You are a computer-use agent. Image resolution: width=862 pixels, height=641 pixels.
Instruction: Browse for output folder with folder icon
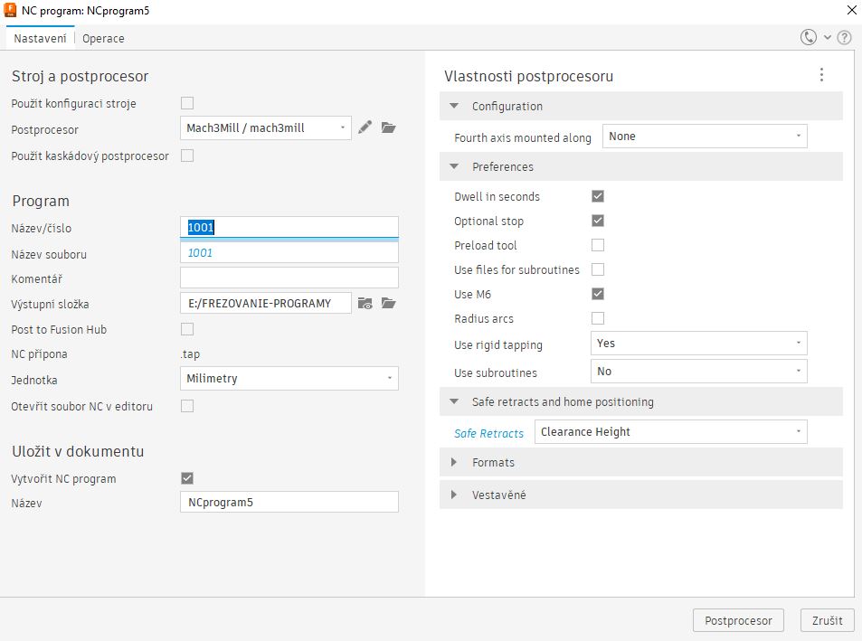[388, 304]
